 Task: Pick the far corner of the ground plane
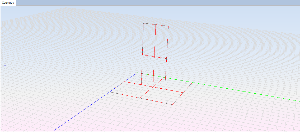pos(137,73)
